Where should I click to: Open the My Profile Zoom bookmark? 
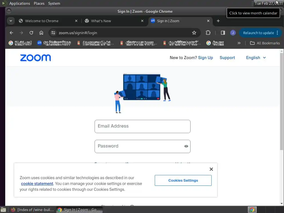(x=54, y=43)
